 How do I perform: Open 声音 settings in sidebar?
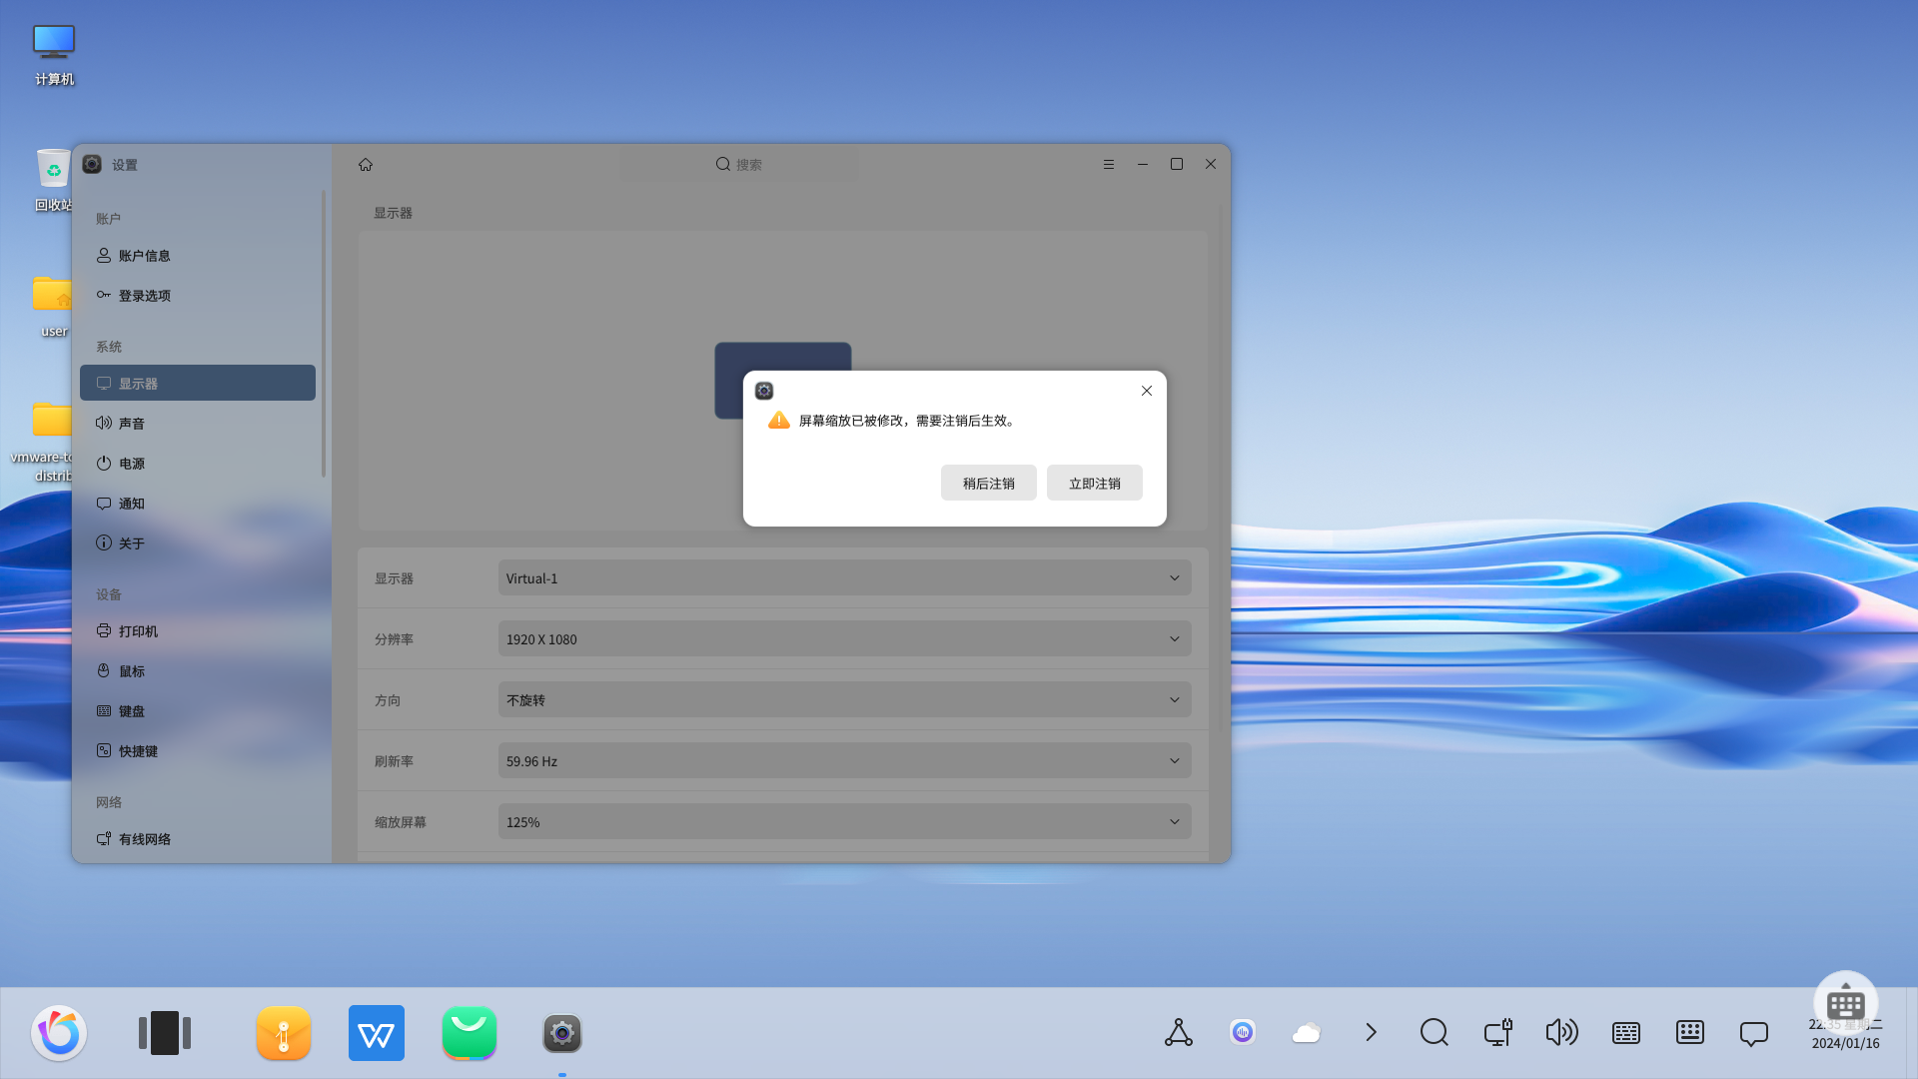pos(197,424)
